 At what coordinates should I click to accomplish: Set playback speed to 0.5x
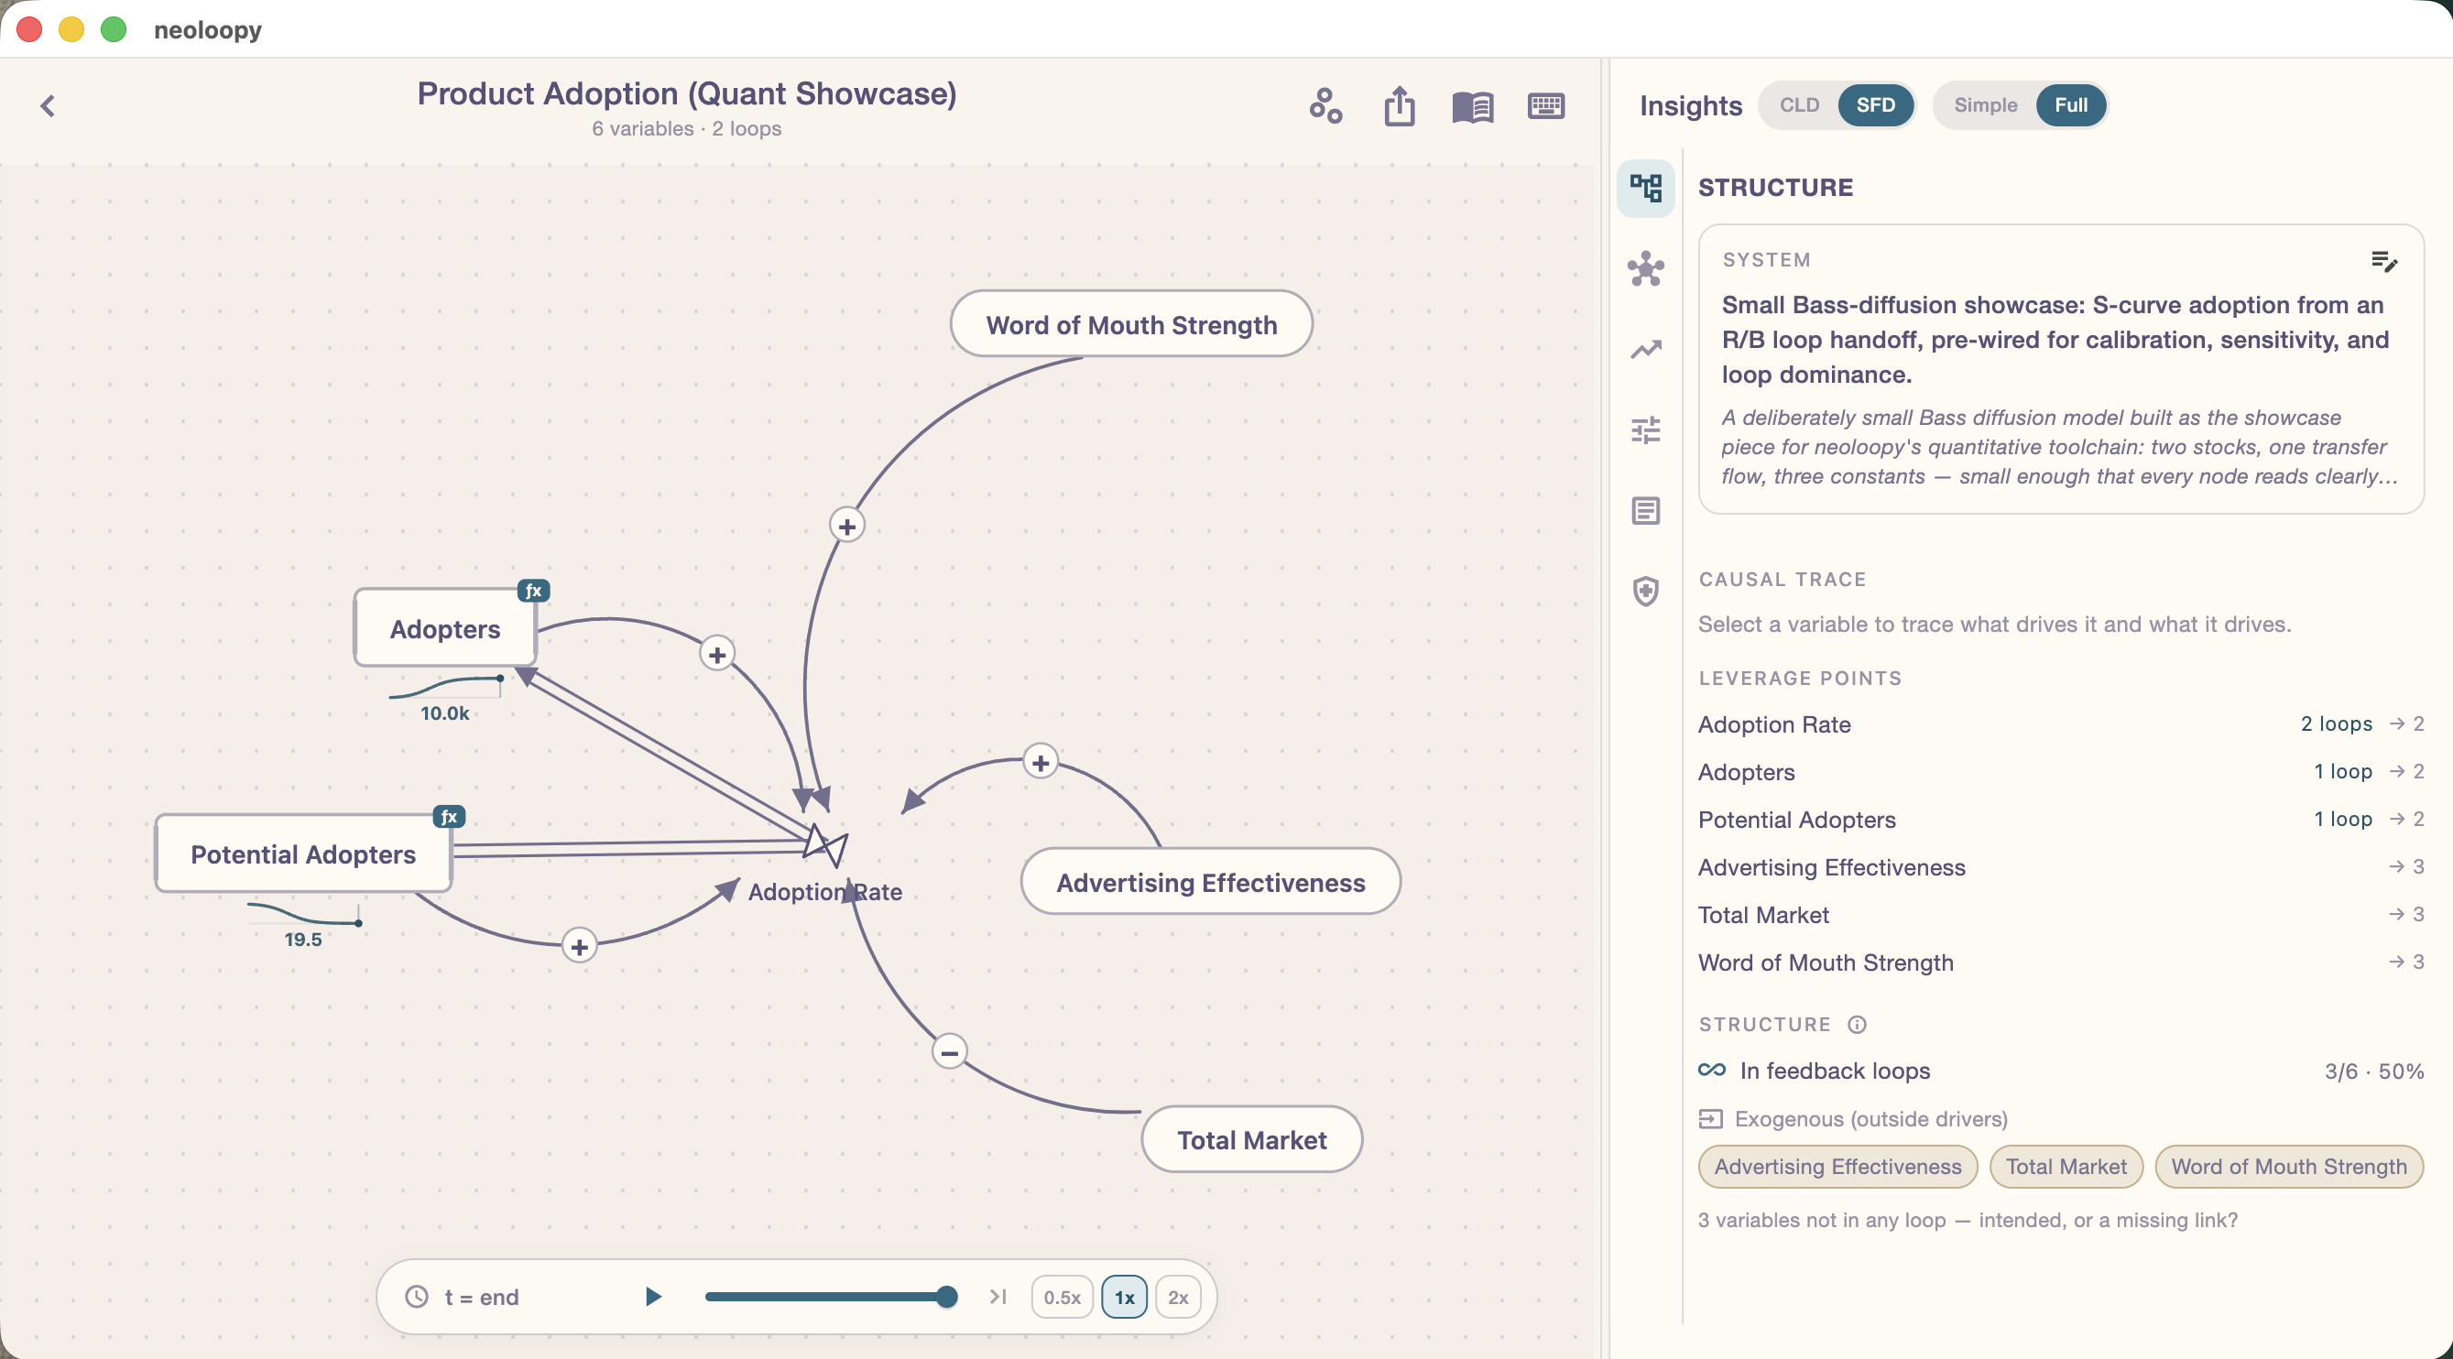pos(1062,1297)
